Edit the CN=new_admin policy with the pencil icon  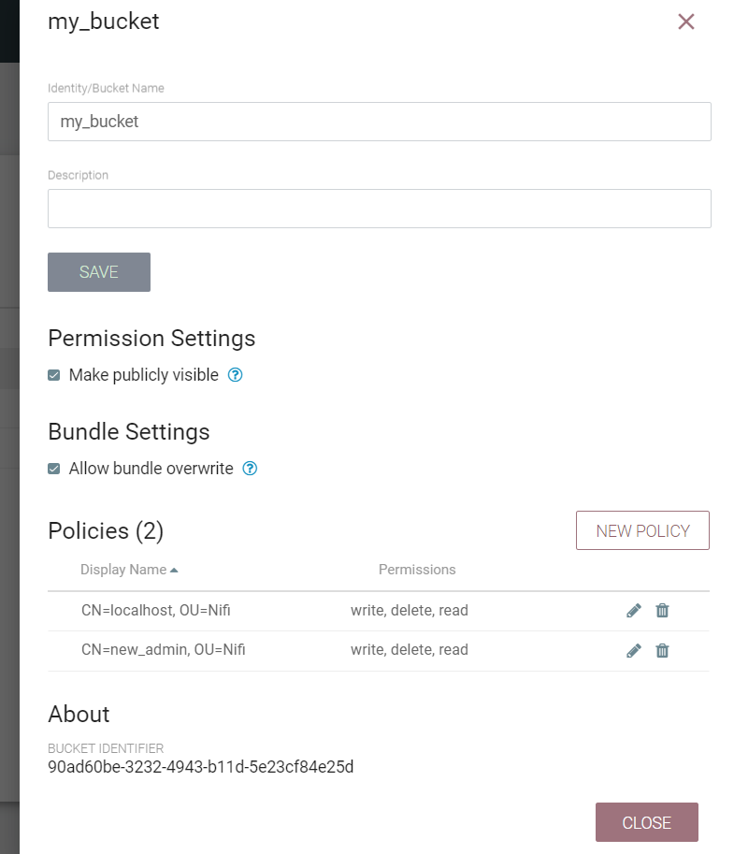[634, 649]
